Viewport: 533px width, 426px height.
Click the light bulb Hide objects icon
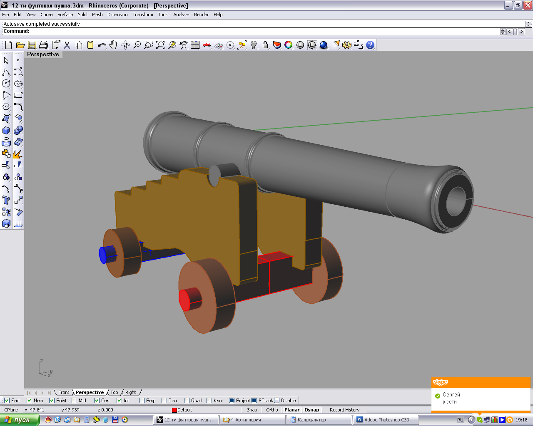(254, 45)
